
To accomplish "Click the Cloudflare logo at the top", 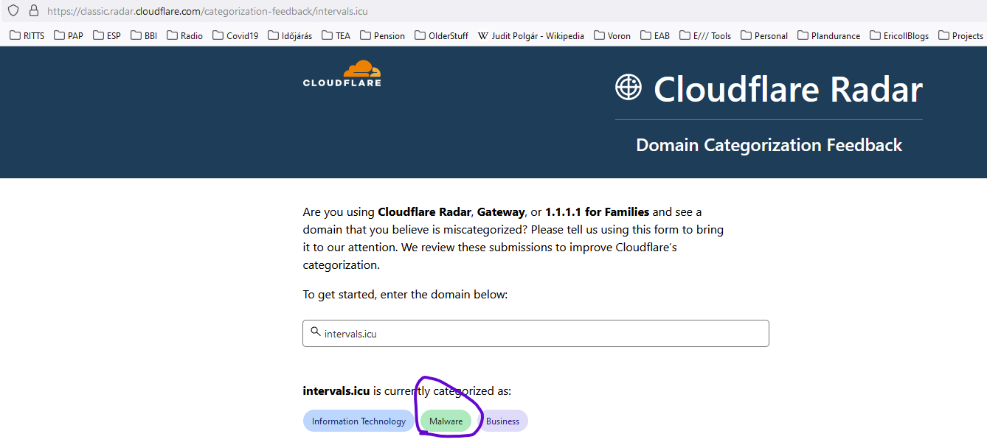I will pos(342,72).
